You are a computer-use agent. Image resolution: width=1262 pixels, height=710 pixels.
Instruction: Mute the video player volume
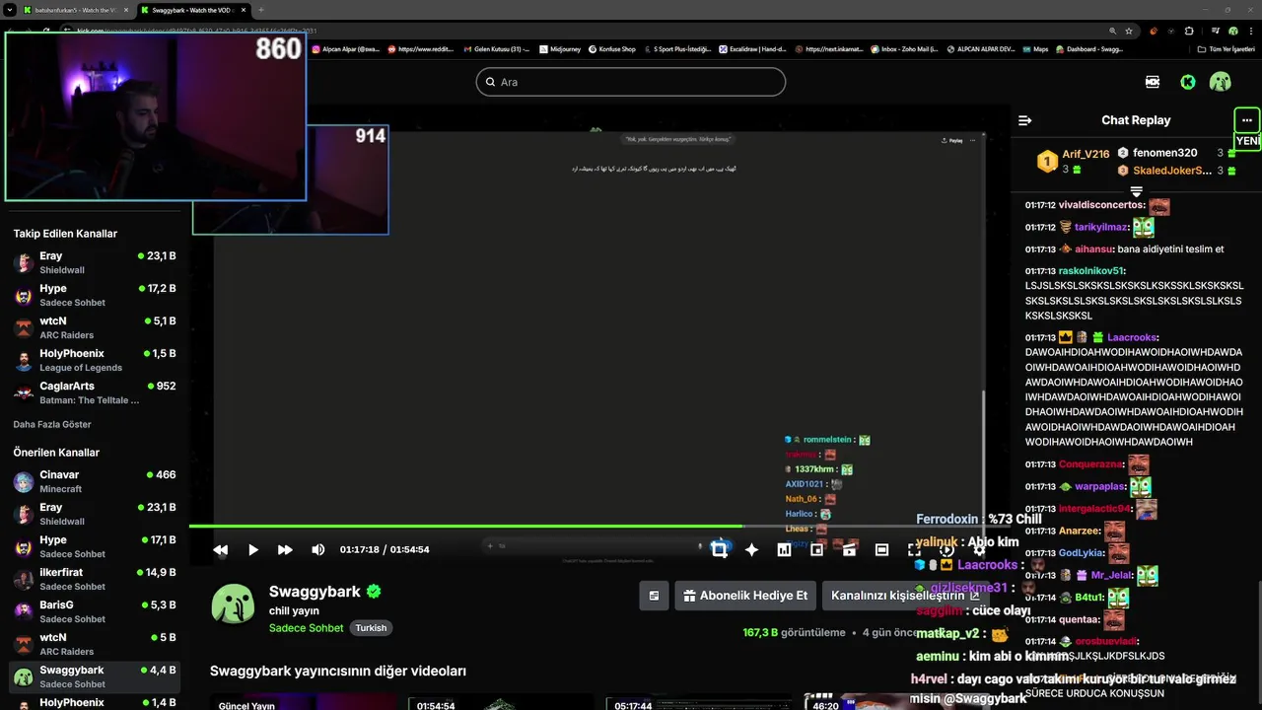[x=317, y=549]
